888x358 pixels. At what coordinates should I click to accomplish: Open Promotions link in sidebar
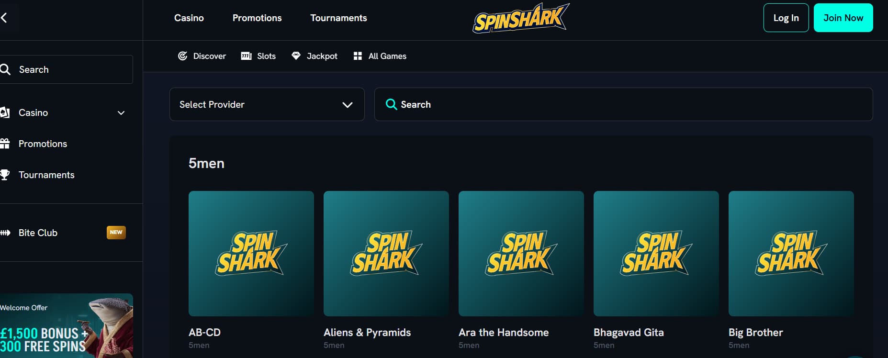43,144
